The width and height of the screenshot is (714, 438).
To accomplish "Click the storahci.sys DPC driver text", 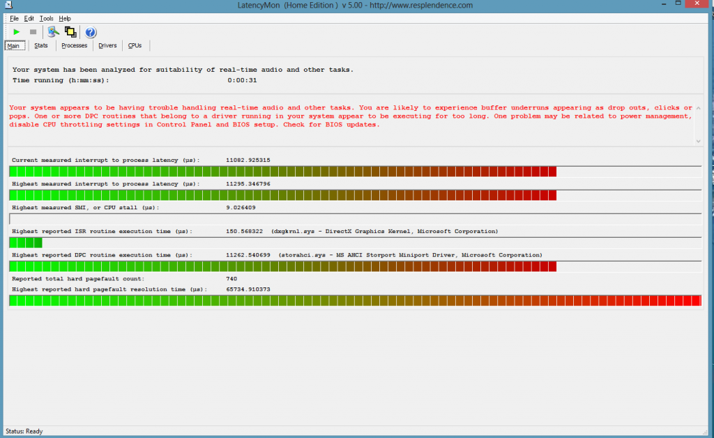I will [x=410, y=255].
